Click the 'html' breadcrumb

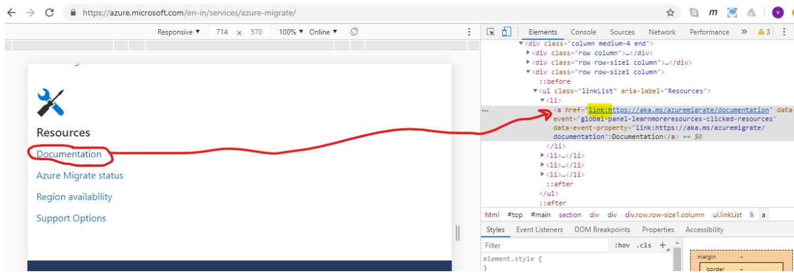click(492, 215)
